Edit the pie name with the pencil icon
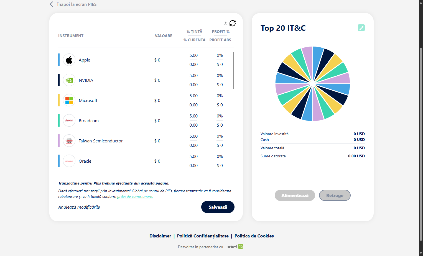 coord(361,28)
